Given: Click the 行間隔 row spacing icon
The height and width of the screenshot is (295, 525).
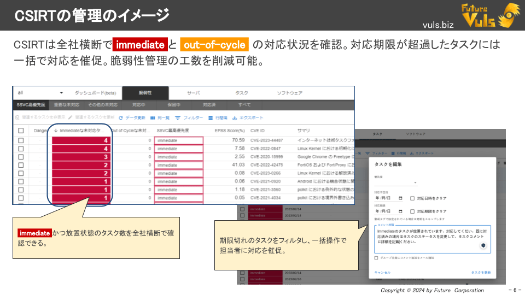Looking at the screenshot, I should point(211,117).
